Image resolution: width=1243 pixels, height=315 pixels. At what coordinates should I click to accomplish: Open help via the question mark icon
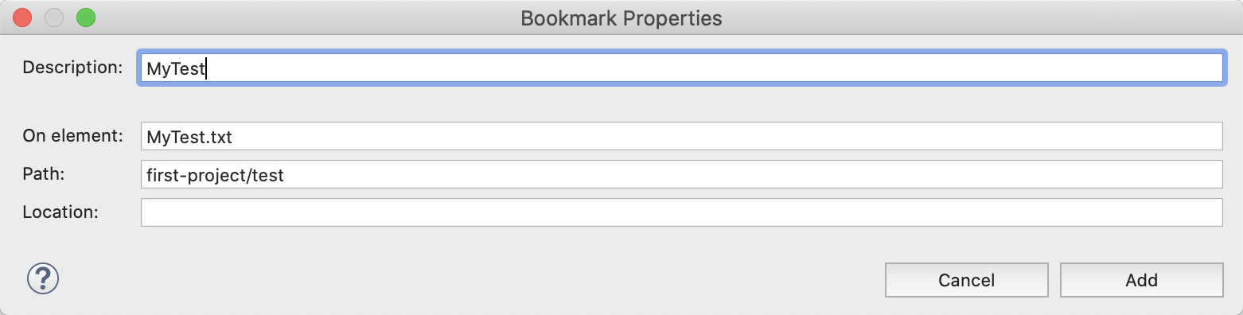[x=43, y=278]
